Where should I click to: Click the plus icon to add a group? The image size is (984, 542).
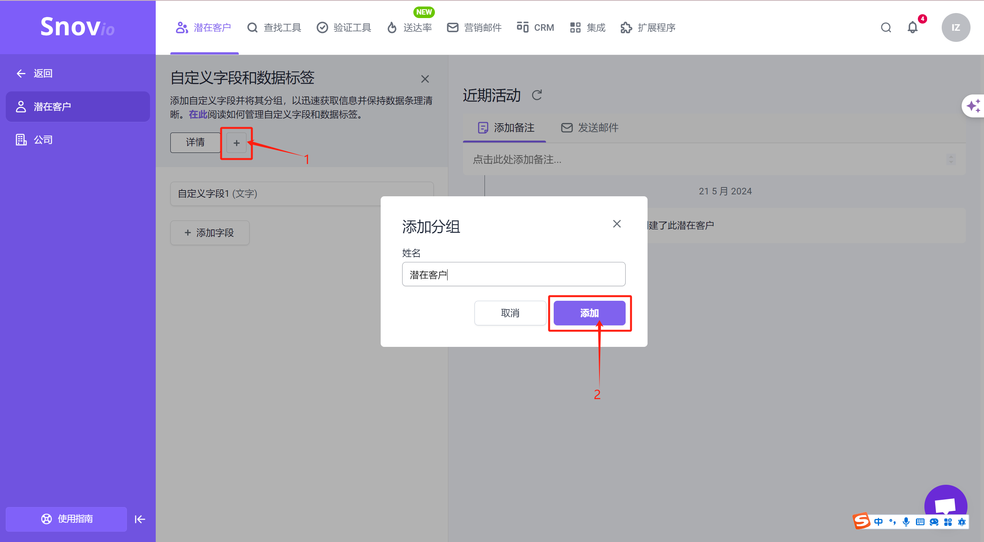click(236, 143)
